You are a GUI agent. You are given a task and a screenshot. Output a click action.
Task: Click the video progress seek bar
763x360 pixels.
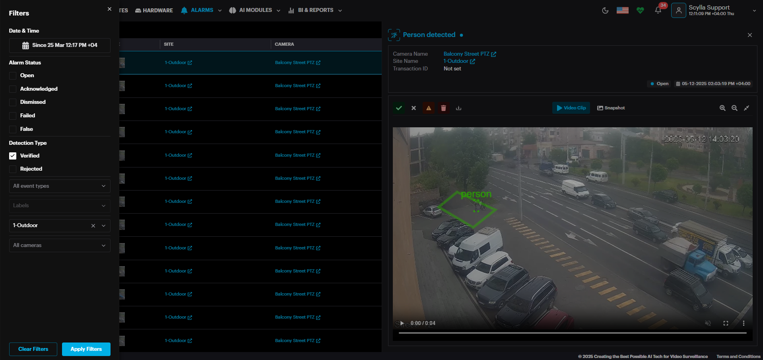572,333
